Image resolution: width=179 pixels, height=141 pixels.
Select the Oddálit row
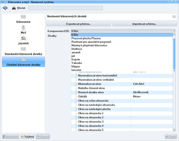pos(122,97)
